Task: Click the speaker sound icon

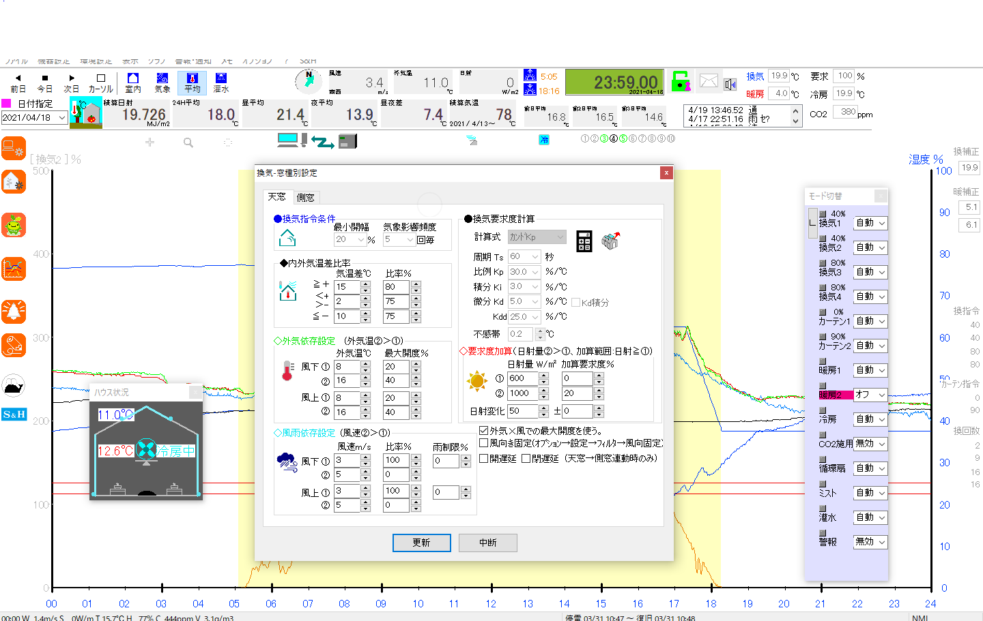Action: (730, 84)
